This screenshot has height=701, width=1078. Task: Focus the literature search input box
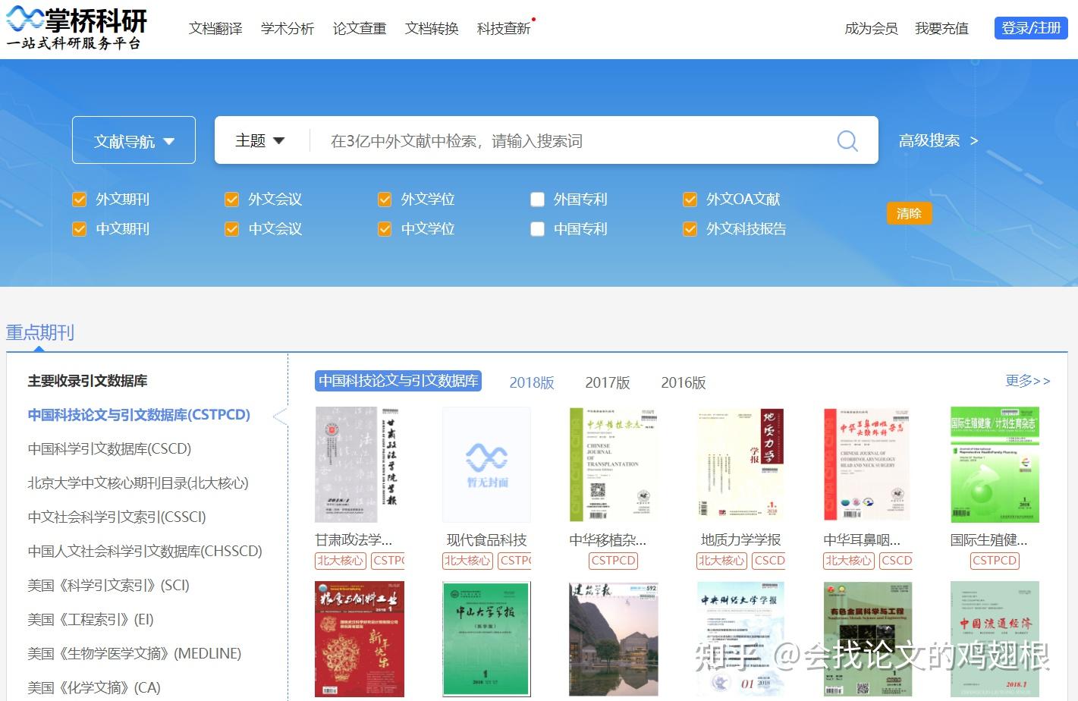pyautogui.click(x=569, y=141)
